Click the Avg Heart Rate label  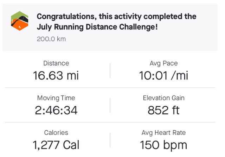point(163,133)
